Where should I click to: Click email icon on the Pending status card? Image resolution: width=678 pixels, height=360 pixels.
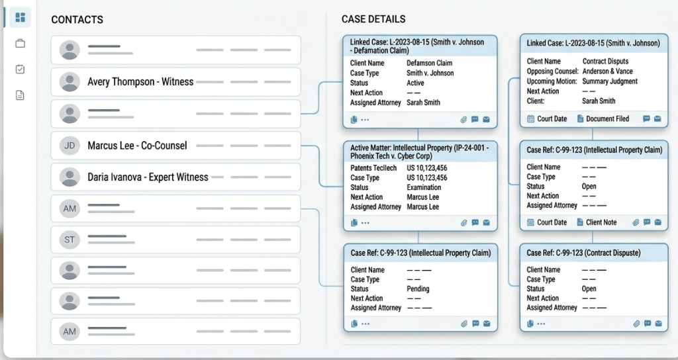[486, 324]
